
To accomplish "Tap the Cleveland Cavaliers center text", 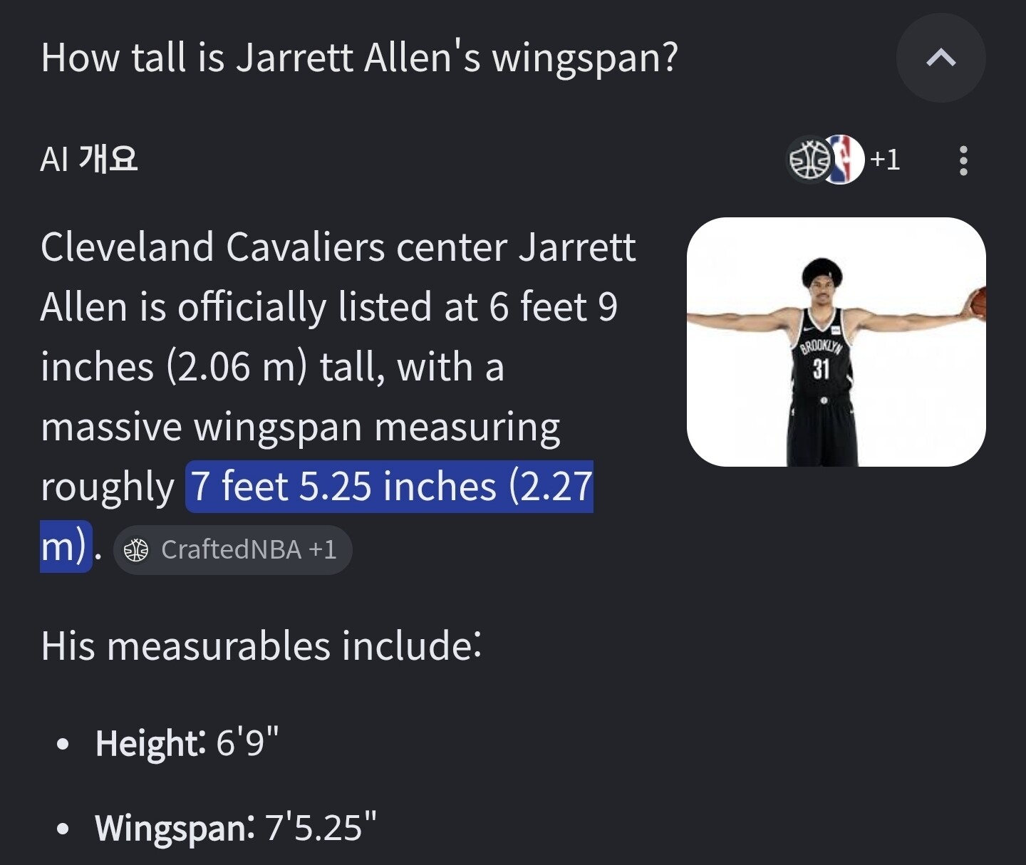I will [x=274, y=247].
